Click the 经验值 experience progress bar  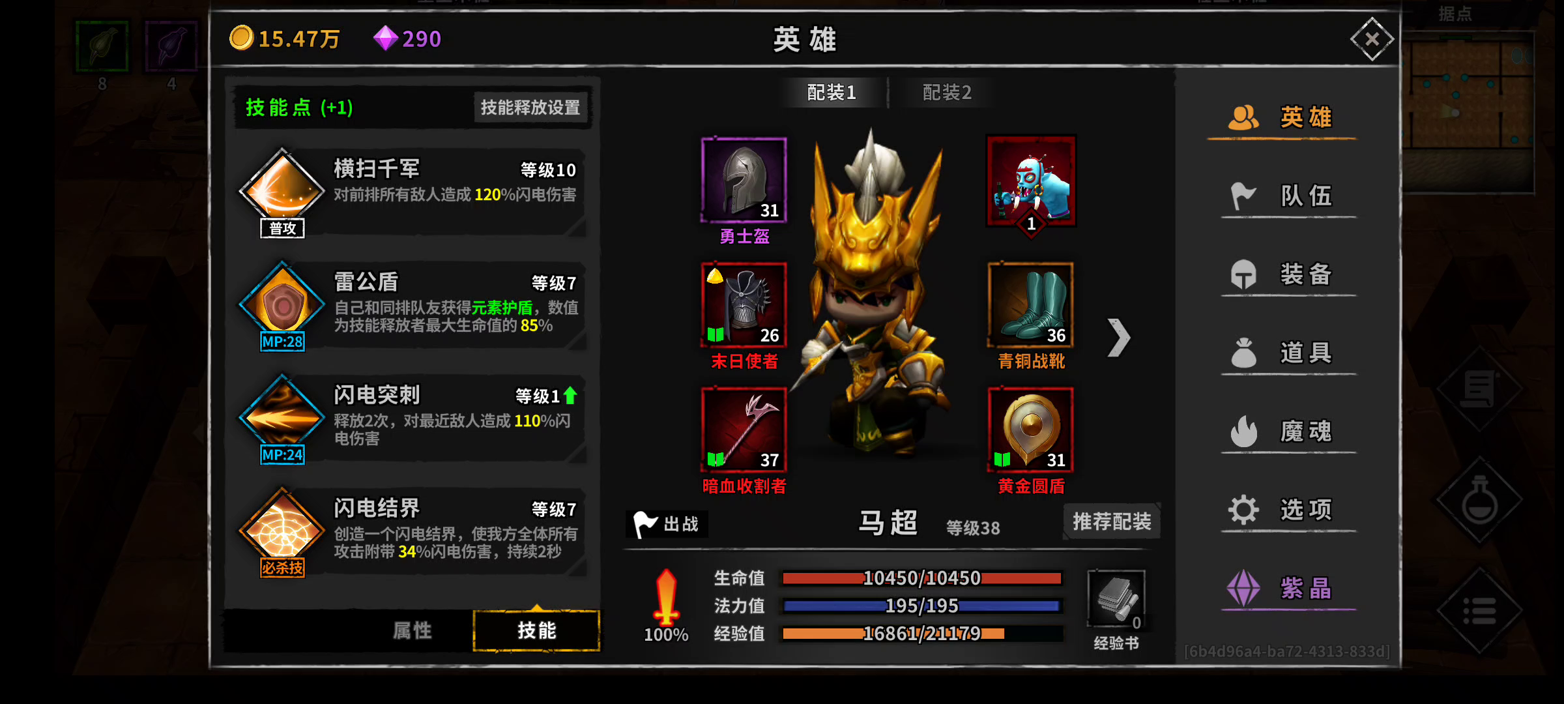tap(922, 634)
